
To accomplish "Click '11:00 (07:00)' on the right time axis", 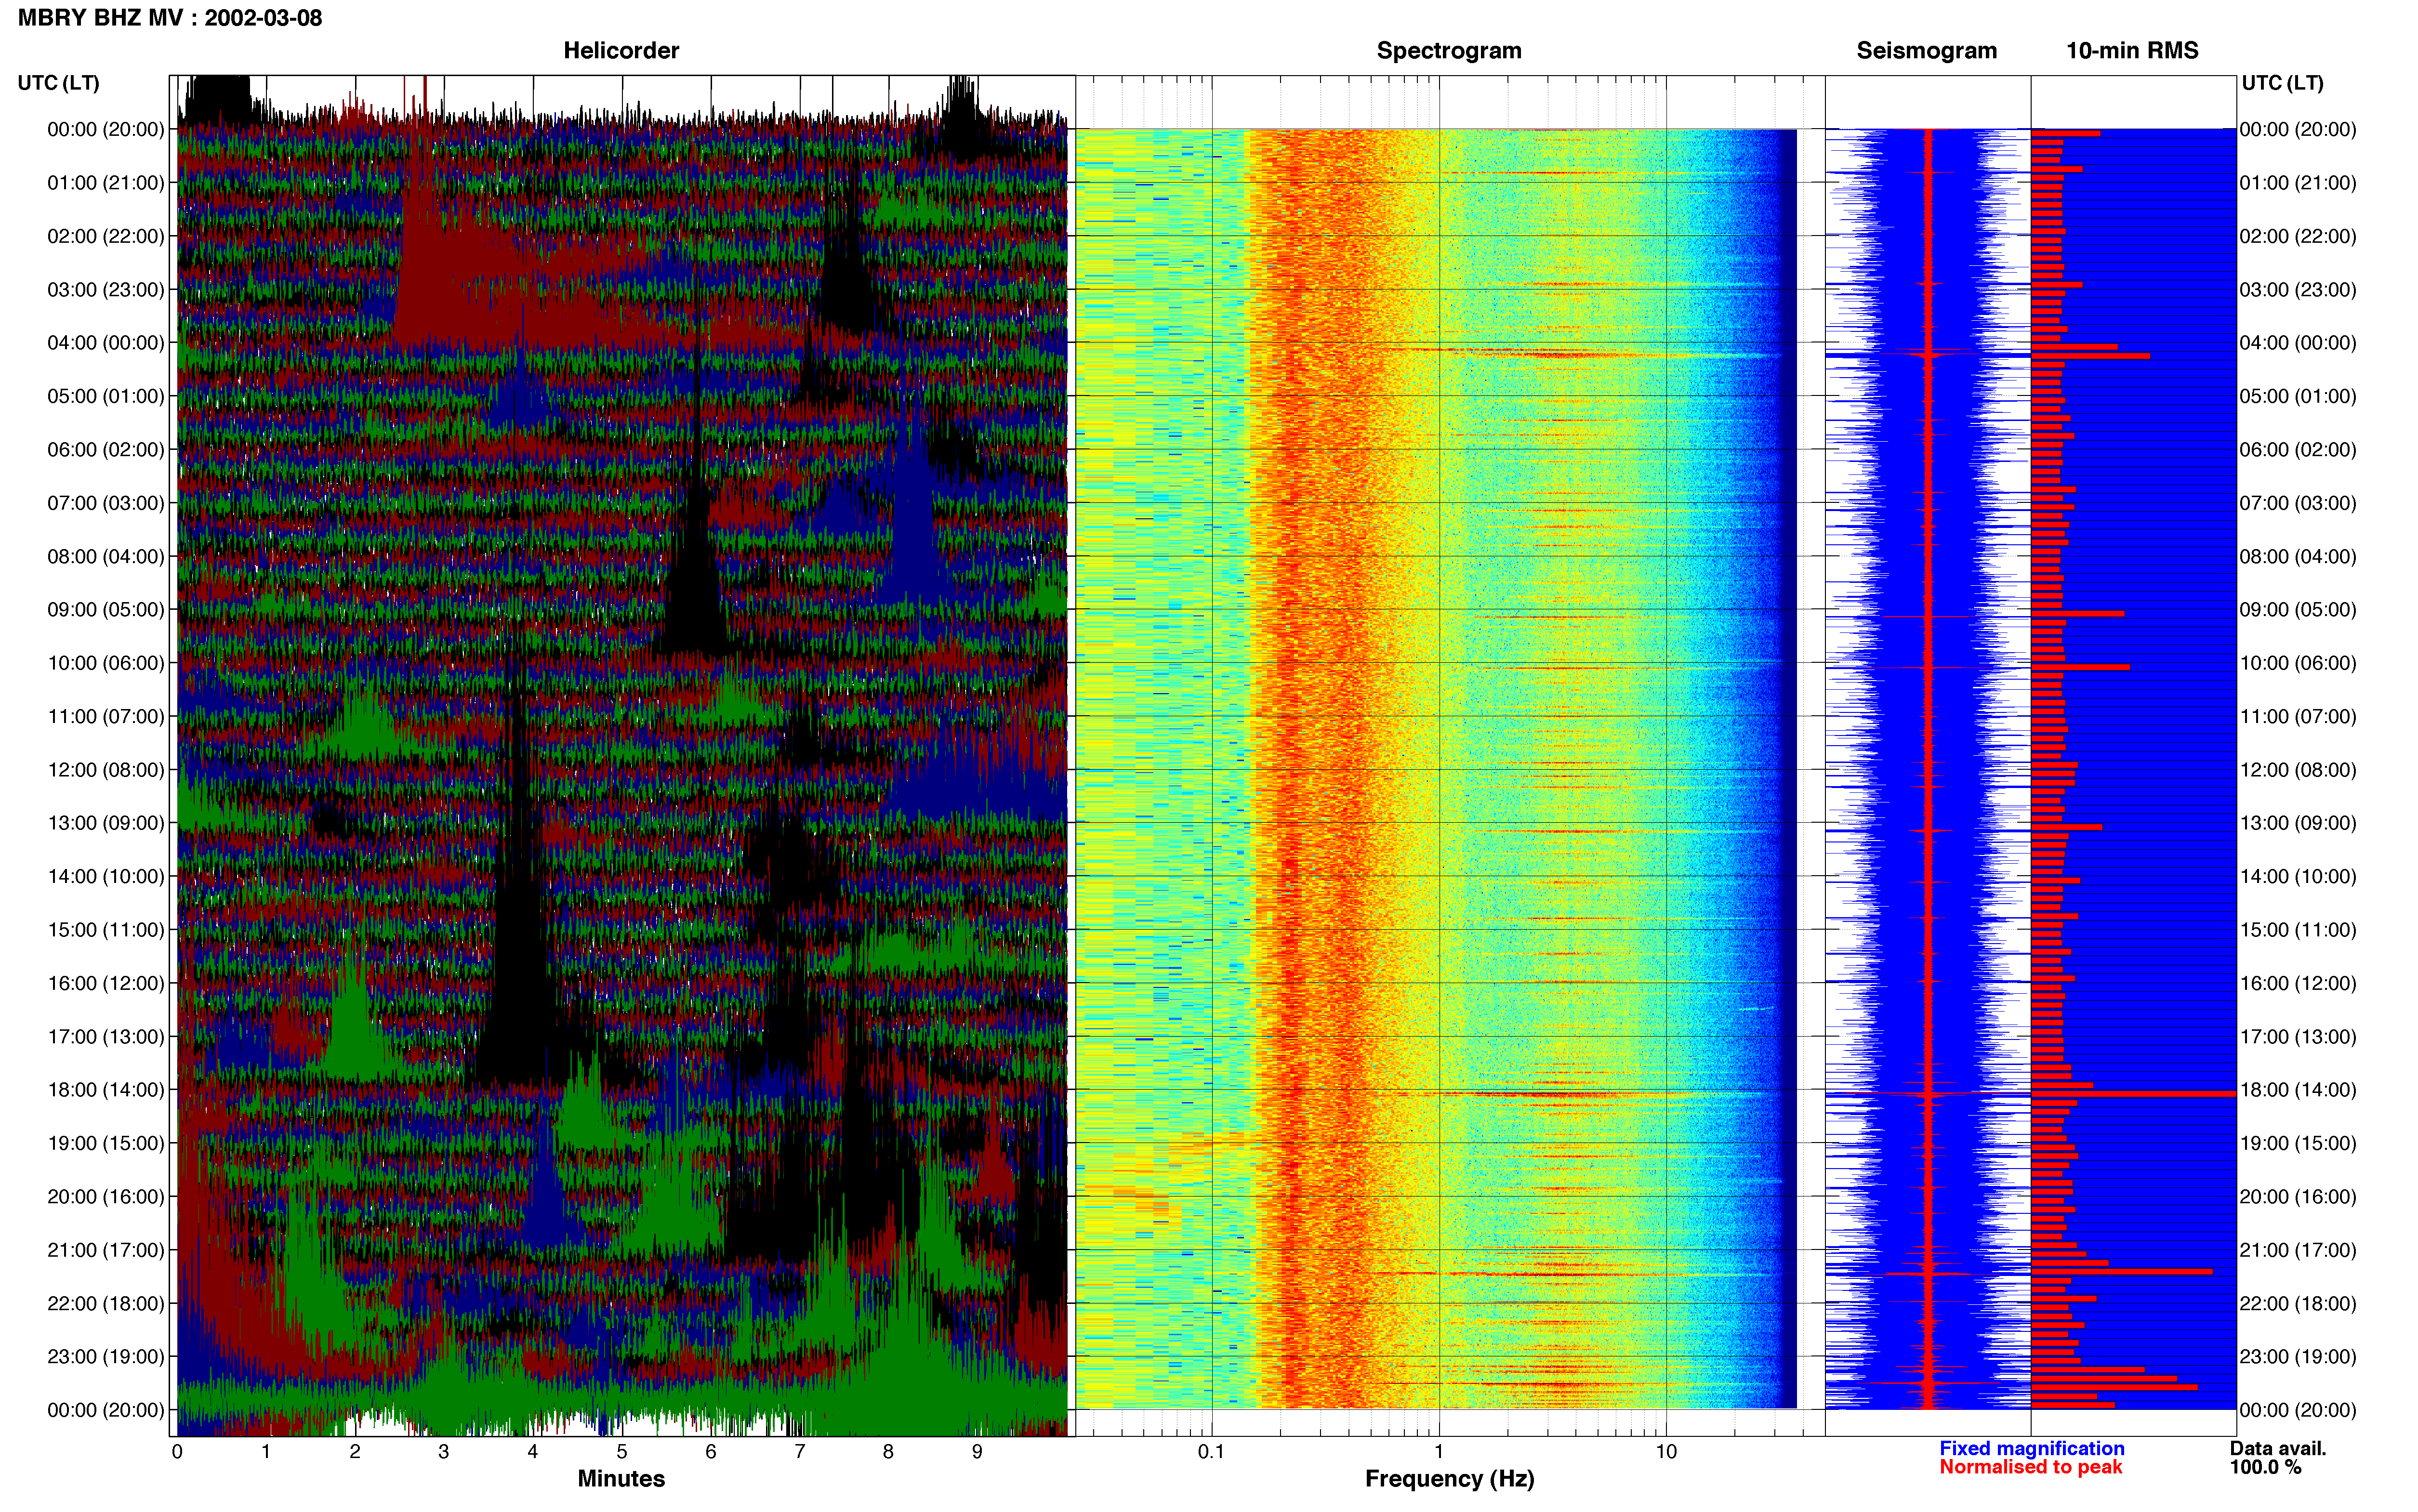I will [2298, 717].
